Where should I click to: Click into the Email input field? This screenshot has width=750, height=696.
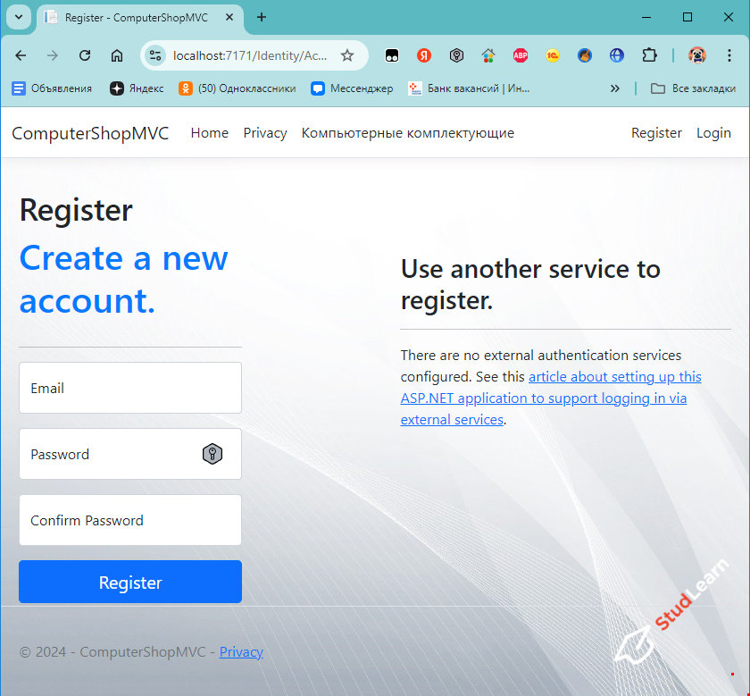pos(129,388)
